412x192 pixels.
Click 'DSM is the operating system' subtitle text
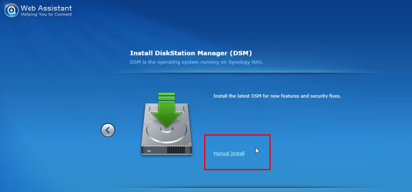(x=197, y=63)
